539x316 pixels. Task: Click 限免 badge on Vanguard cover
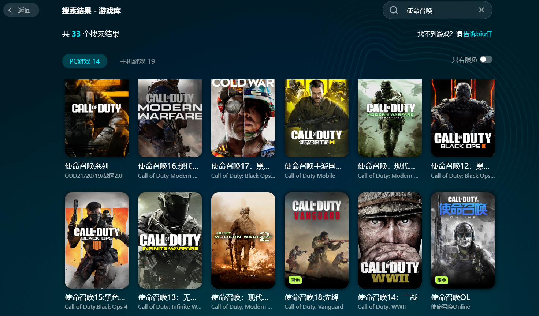pos(295,281)
